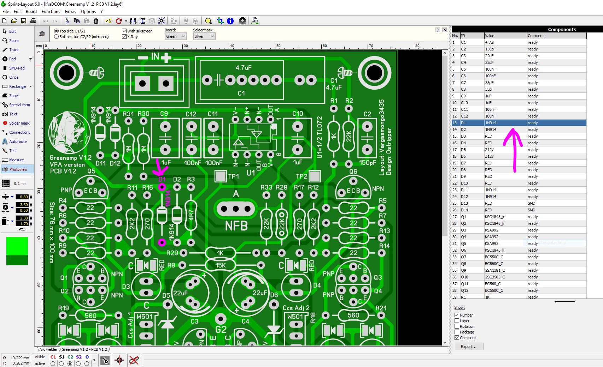
Task: Click the grid size icon
Action: click(6, 183)
